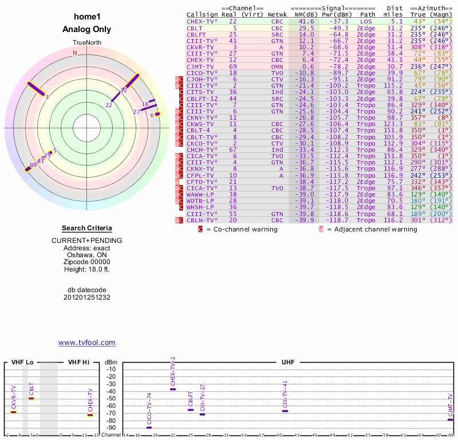Click the pink Adjacent channel warning legend icon
458x440 pixels.
tap(321, 229)
